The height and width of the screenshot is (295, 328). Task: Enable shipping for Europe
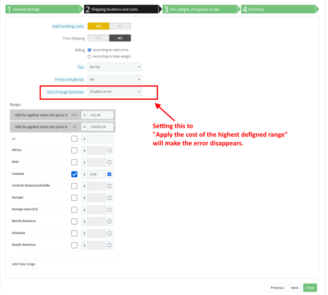point(74,197)
